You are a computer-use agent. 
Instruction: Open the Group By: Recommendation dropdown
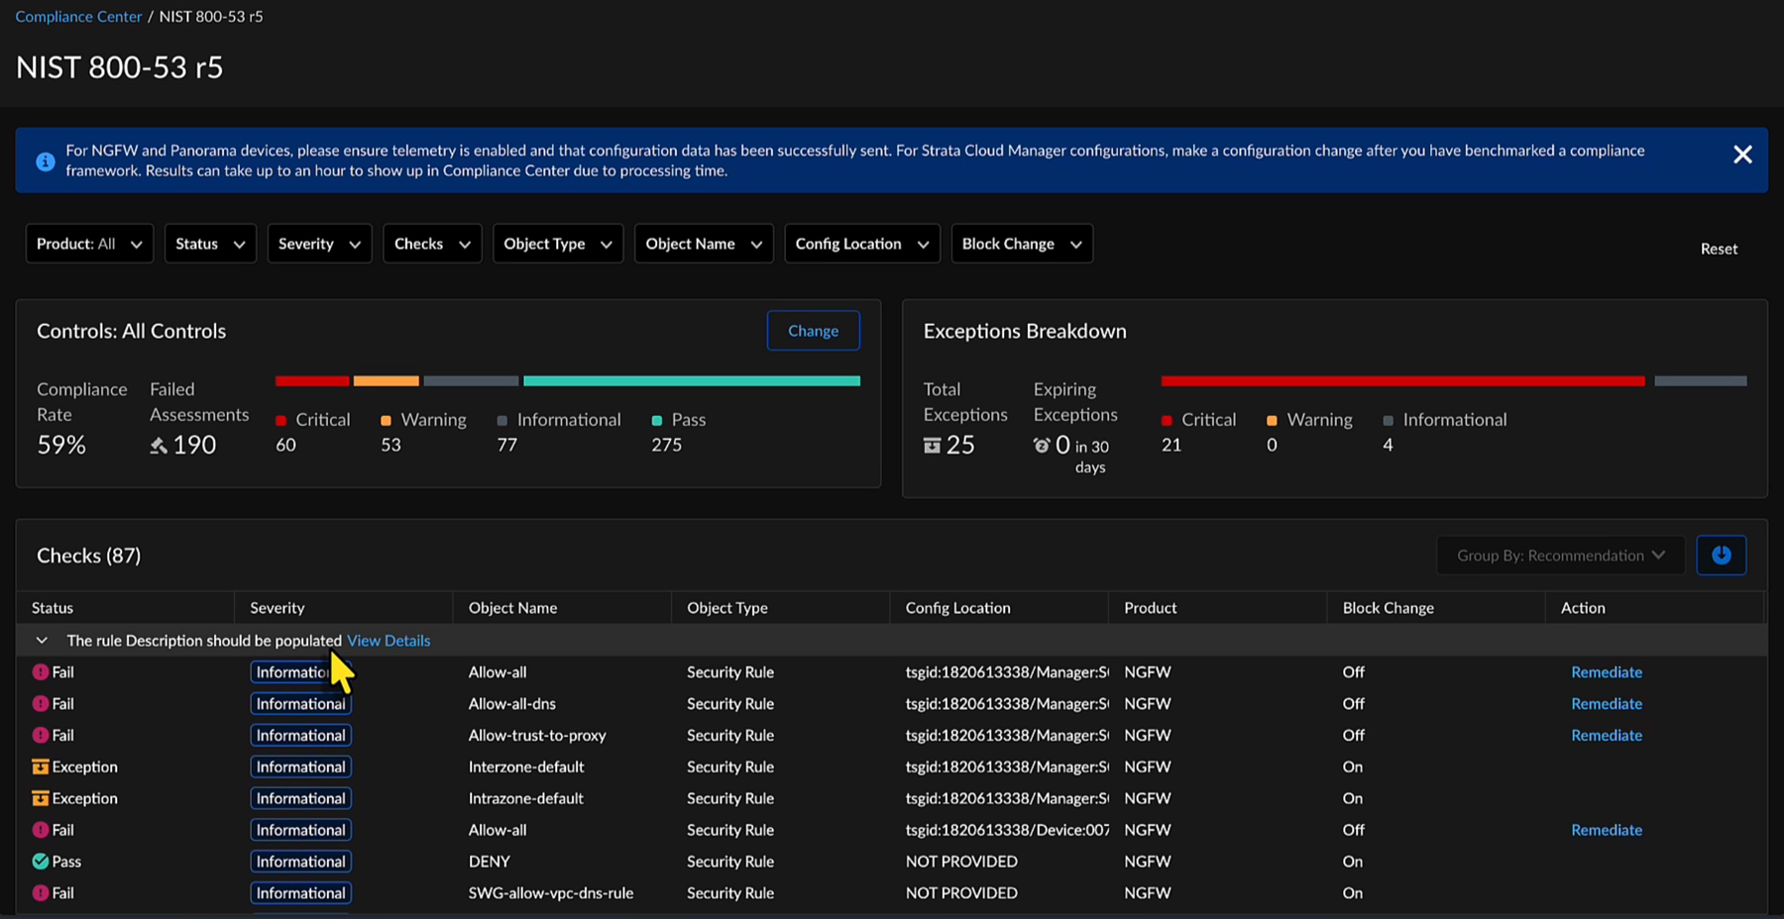[1560, 556]
